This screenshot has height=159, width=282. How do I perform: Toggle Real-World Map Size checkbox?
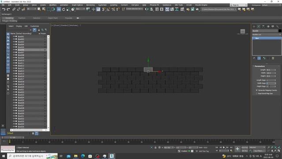[x=256, y=94]
